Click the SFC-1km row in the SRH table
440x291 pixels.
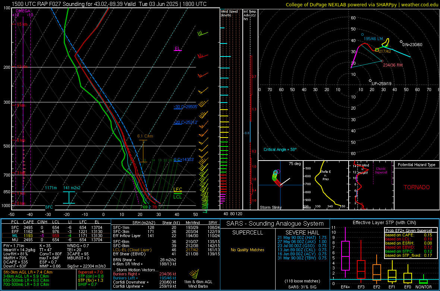[166, 227]
